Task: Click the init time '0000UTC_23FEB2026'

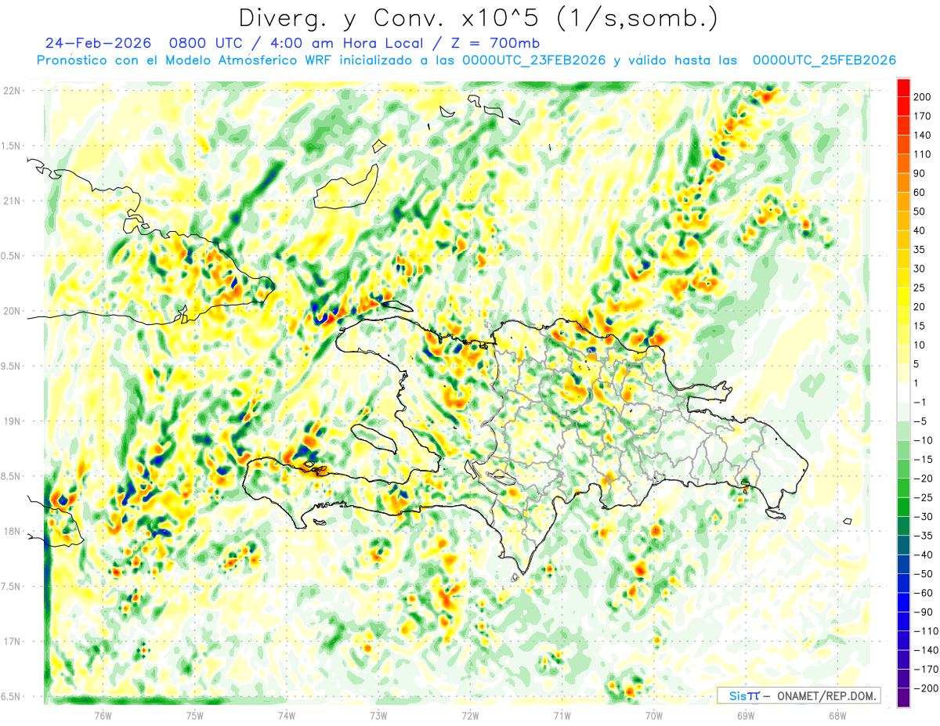Action: (534, 60)
